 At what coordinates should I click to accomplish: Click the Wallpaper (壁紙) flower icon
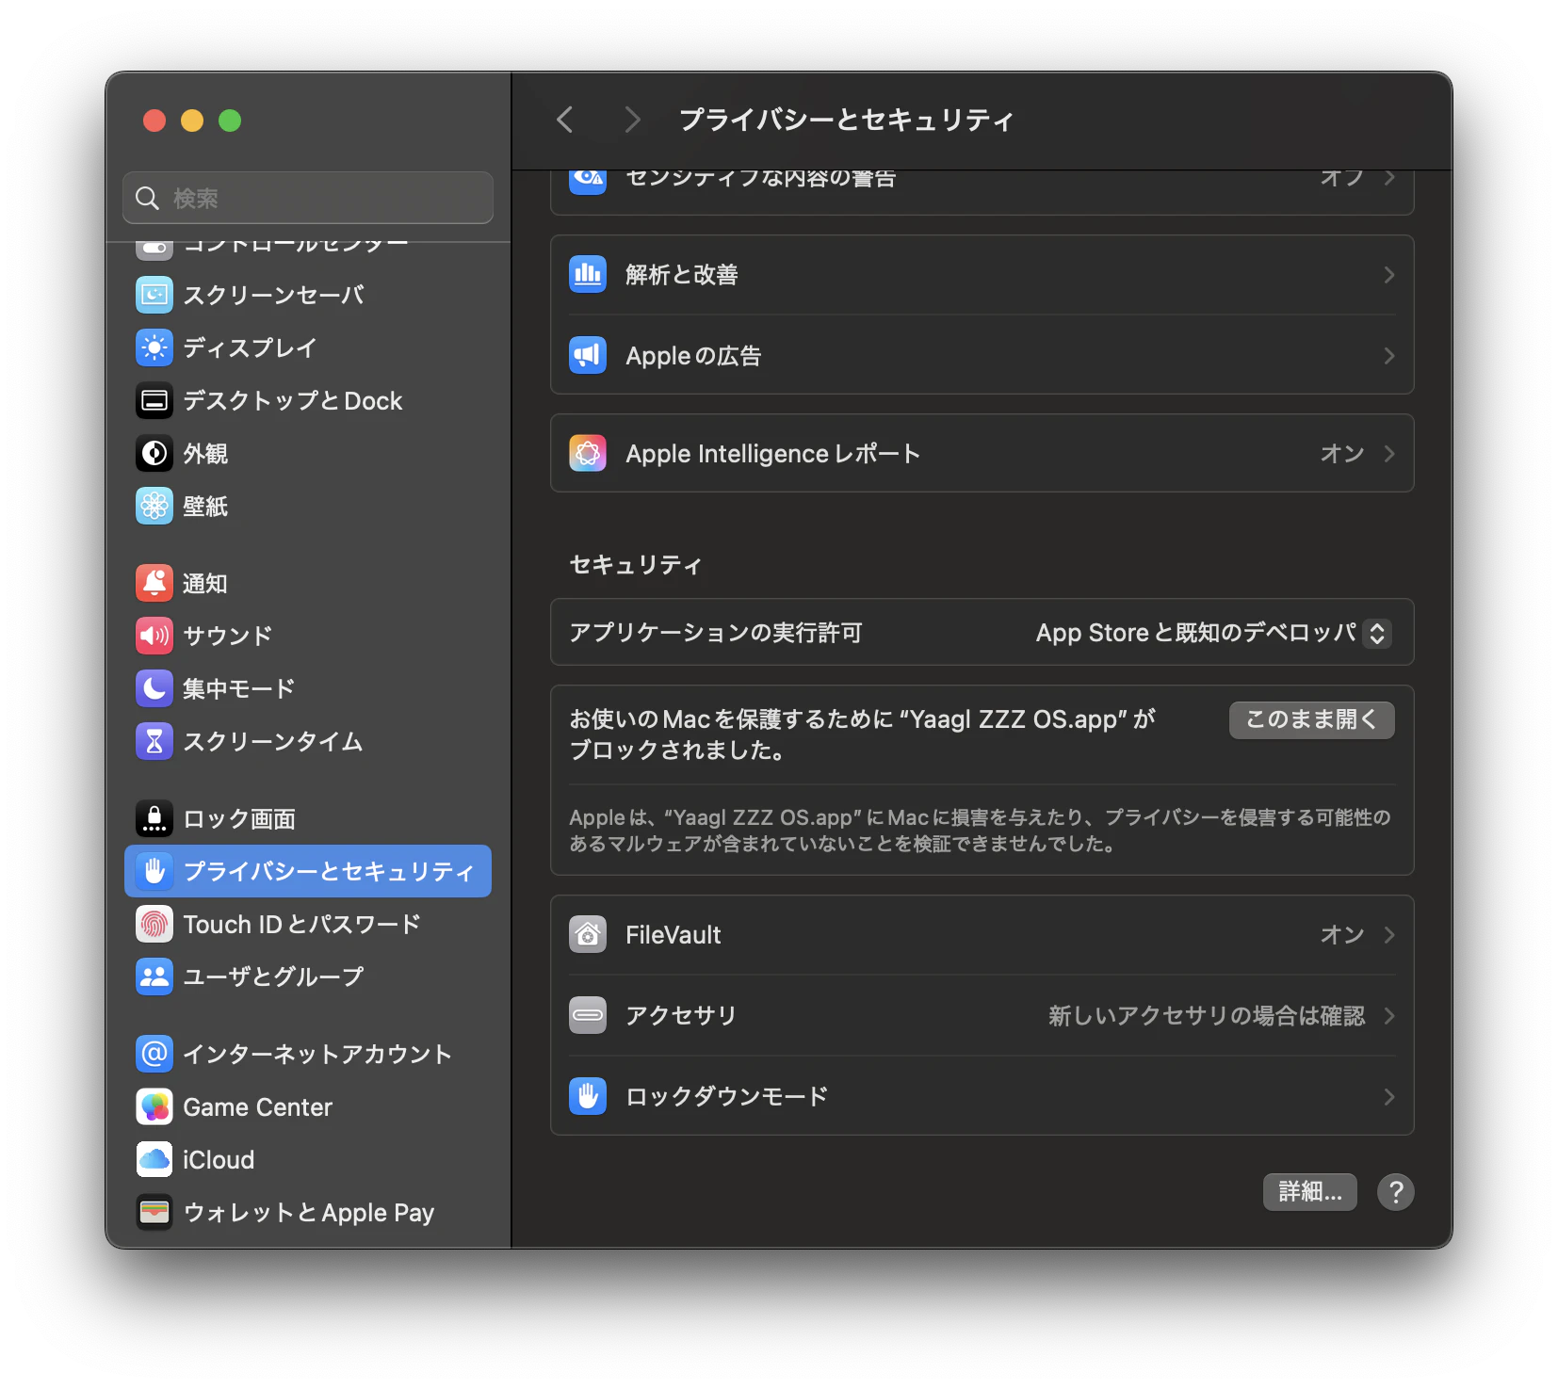(154, 506)
